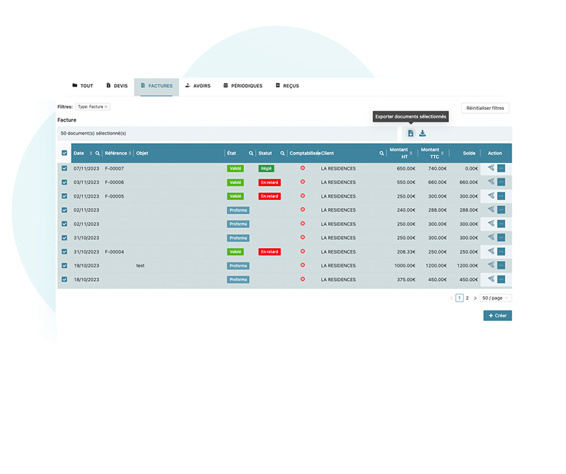Click the 1000.00€ Montant HT cell
Image resolution: width=566 pixels, height=474 pixels.
pos(404,266)
